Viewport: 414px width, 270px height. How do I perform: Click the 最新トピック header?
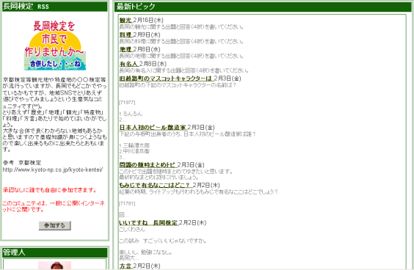pos(136,7)
